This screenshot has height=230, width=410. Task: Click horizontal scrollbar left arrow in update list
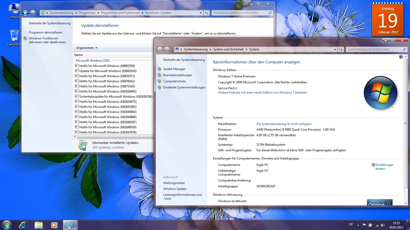click(75, 137)
